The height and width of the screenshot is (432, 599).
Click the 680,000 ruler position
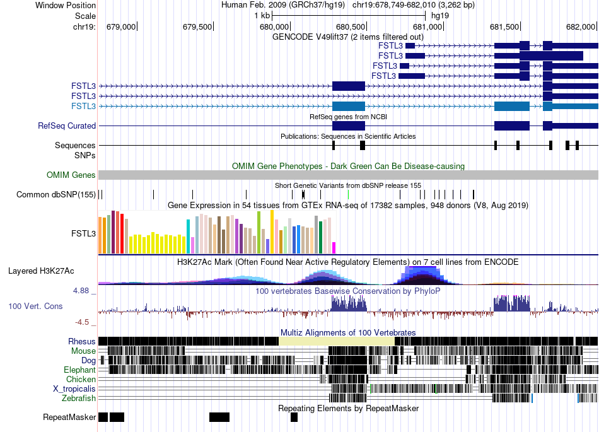(x=274, y=26)
